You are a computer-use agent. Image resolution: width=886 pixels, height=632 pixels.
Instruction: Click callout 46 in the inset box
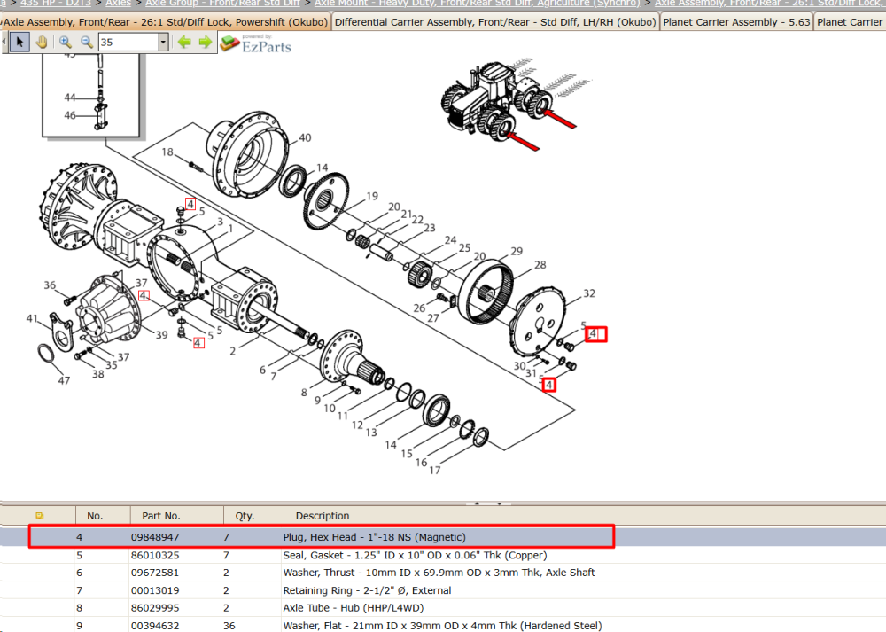pyautogui.click(x=69, y=115)
